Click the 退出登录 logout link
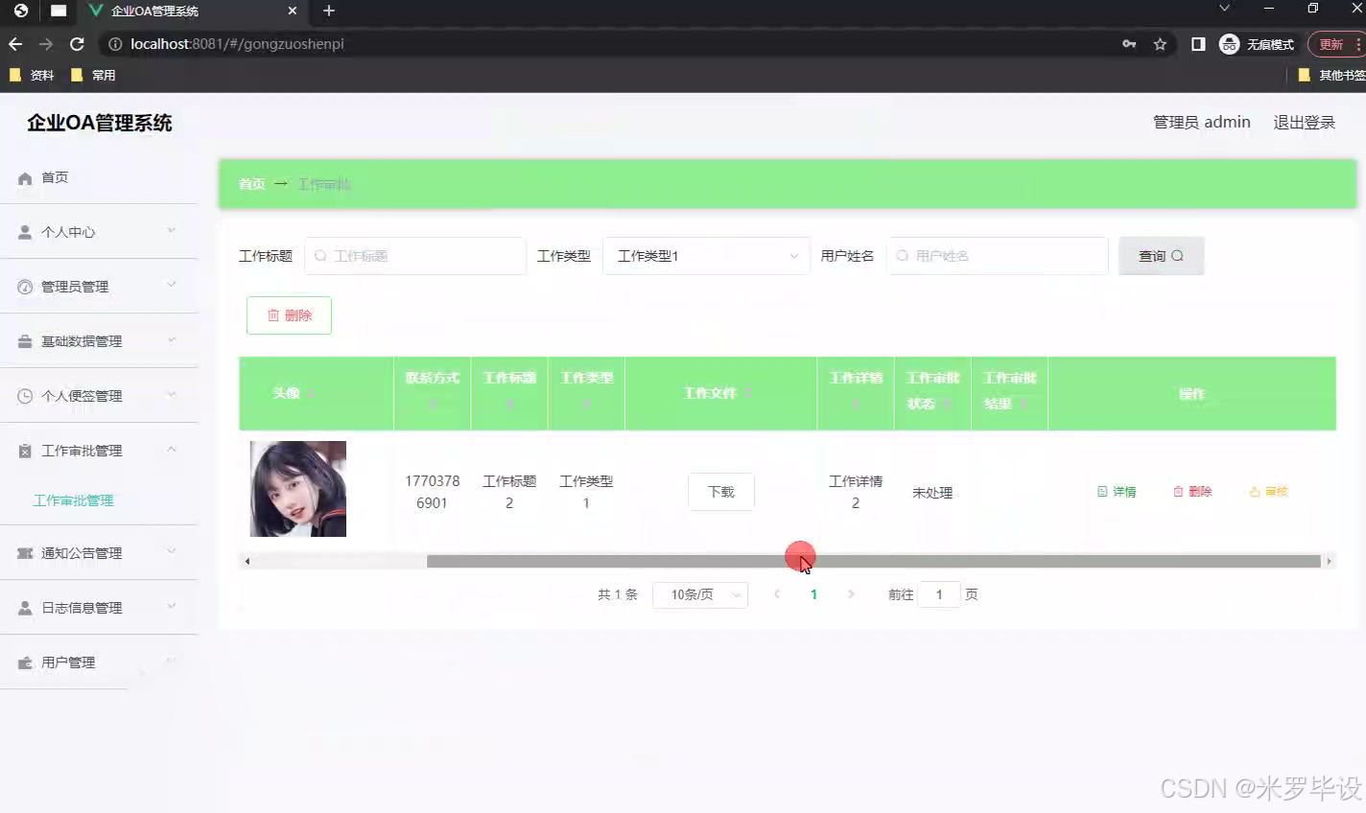This screenshot has width=1366, height=813. (1304, 122)
